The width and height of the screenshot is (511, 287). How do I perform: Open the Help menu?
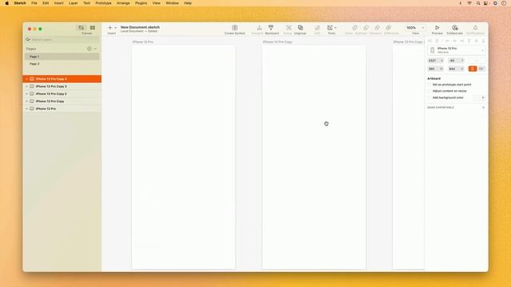click(x=188, y=3)
